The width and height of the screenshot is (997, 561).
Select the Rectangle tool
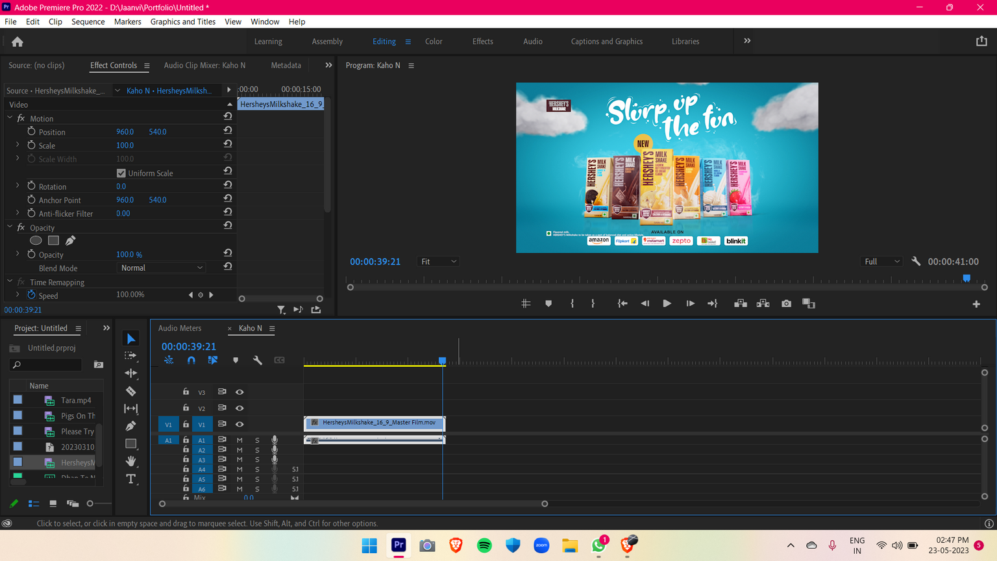pos(131,443)
